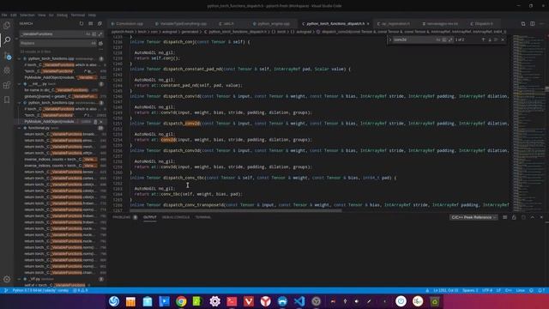Open the File menu

[x=4, y=15]
